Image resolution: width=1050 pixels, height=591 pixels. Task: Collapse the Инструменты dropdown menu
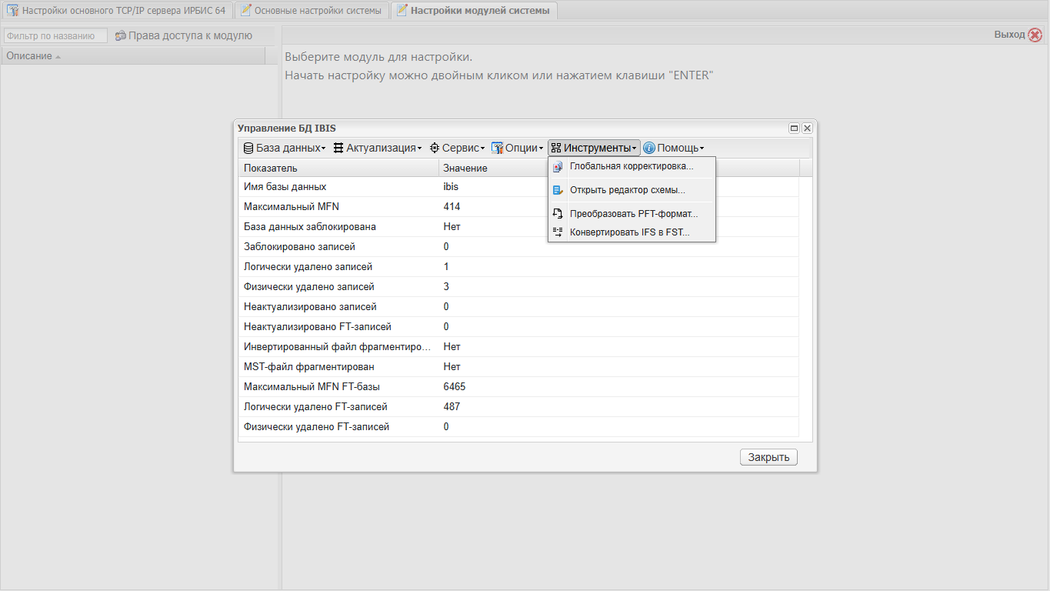(594, 148)
